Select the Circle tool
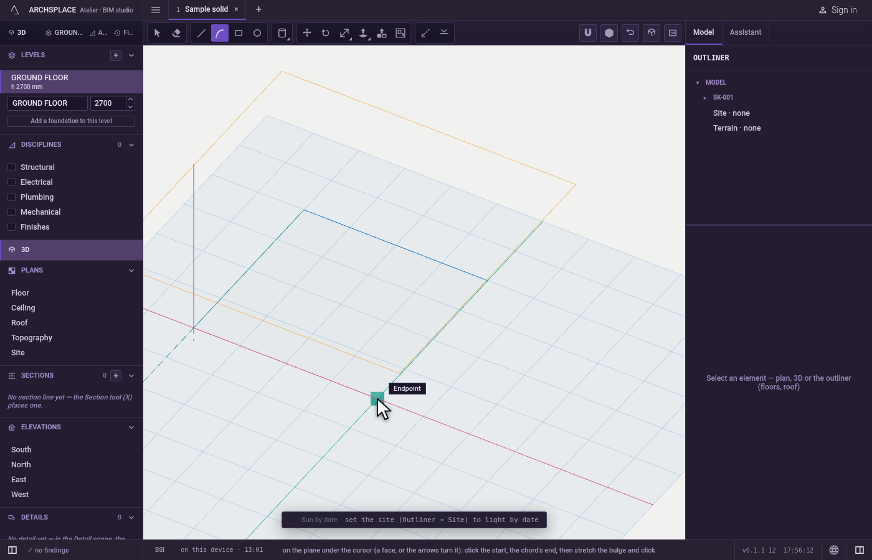 [257, 33]
